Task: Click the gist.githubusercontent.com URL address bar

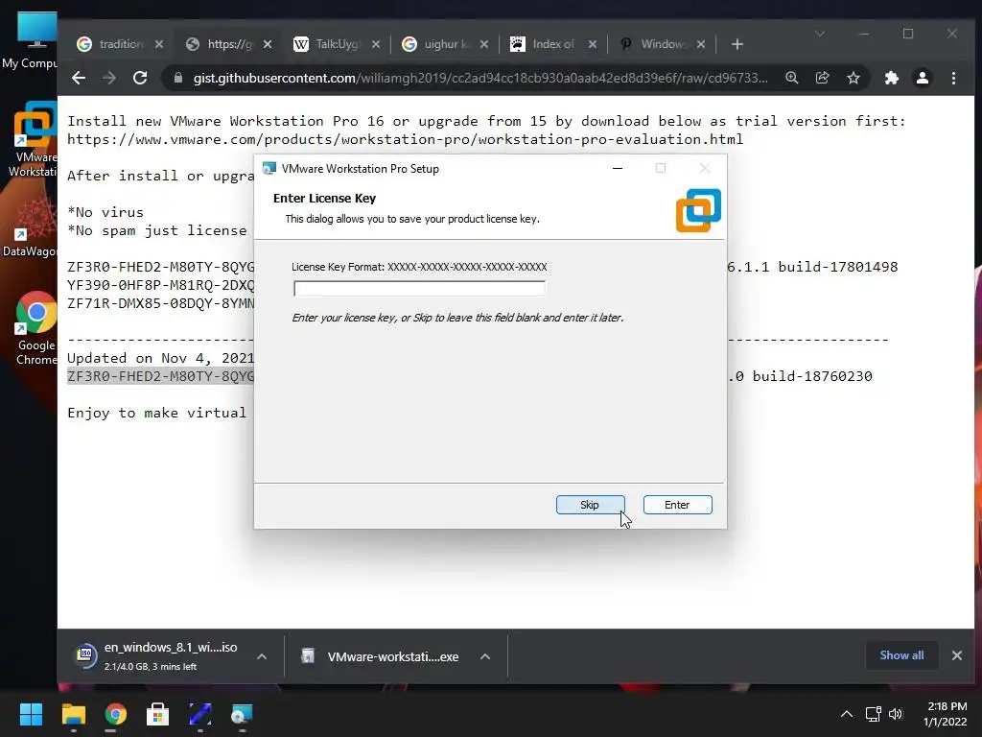Action: (480, 78)
